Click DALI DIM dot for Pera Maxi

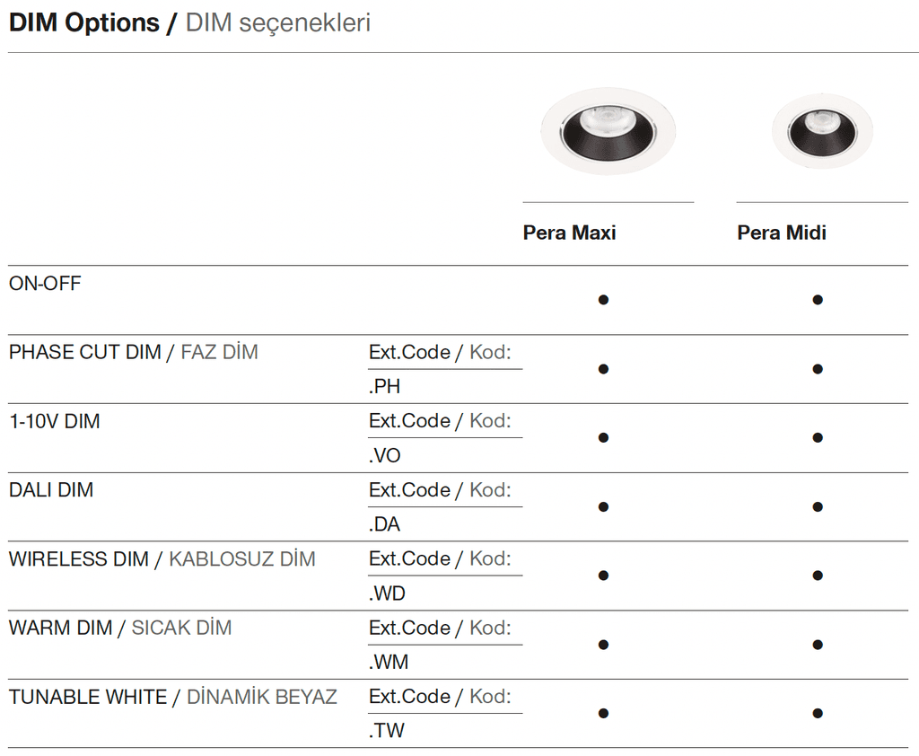[603, 506]
